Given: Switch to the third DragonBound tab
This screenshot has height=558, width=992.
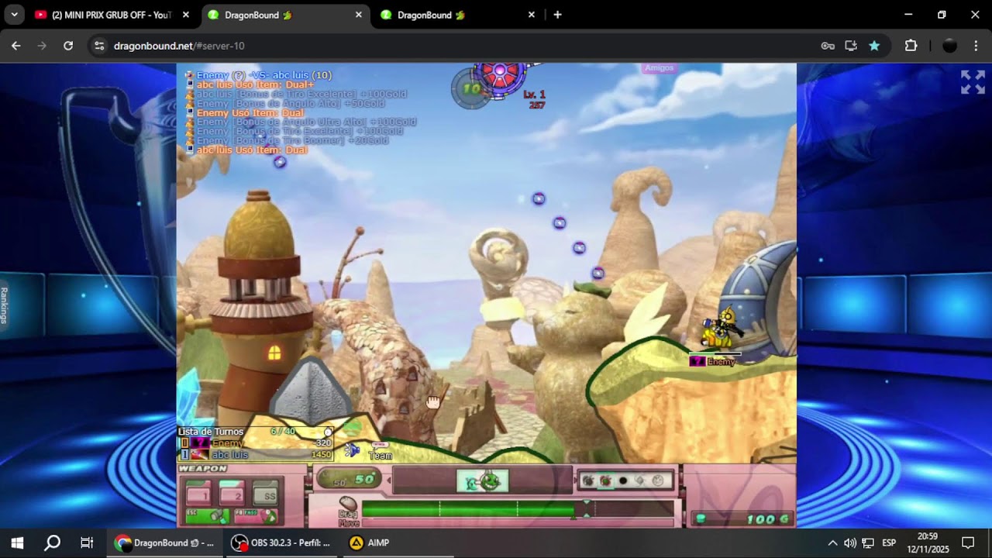Looking at the screenshot, I should tap(456, 15).
